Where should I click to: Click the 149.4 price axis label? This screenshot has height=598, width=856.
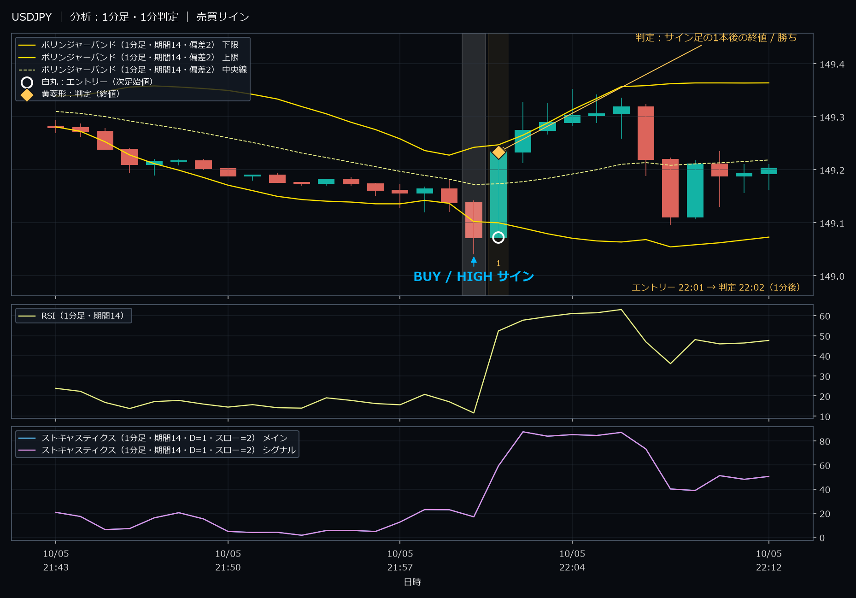(x=832, y=64)
